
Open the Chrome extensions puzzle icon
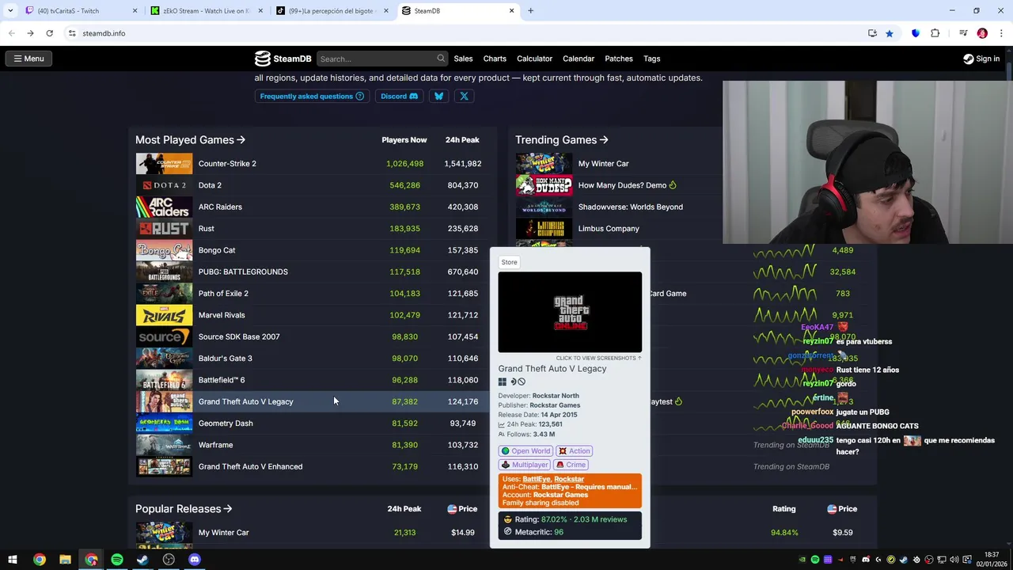coord(935,33)
